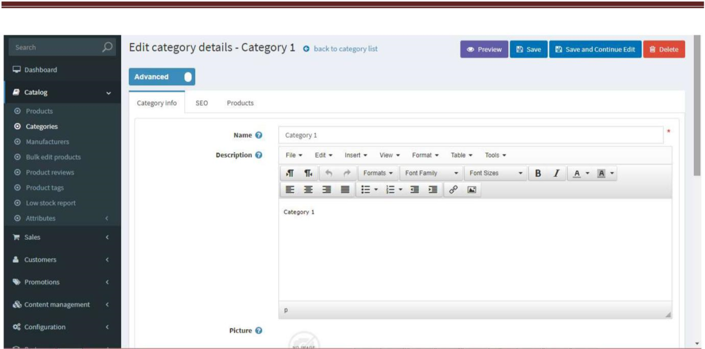This screenshot has height=349, width=705.
Task: Click Save and Continue Edit button
Action: (x=595, y=49)
